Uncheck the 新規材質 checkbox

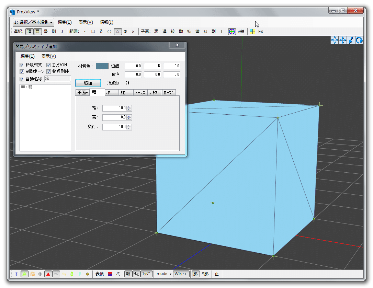(22, 65)
